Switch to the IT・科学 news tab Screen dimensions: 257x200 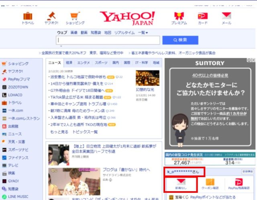coord(141,63)
